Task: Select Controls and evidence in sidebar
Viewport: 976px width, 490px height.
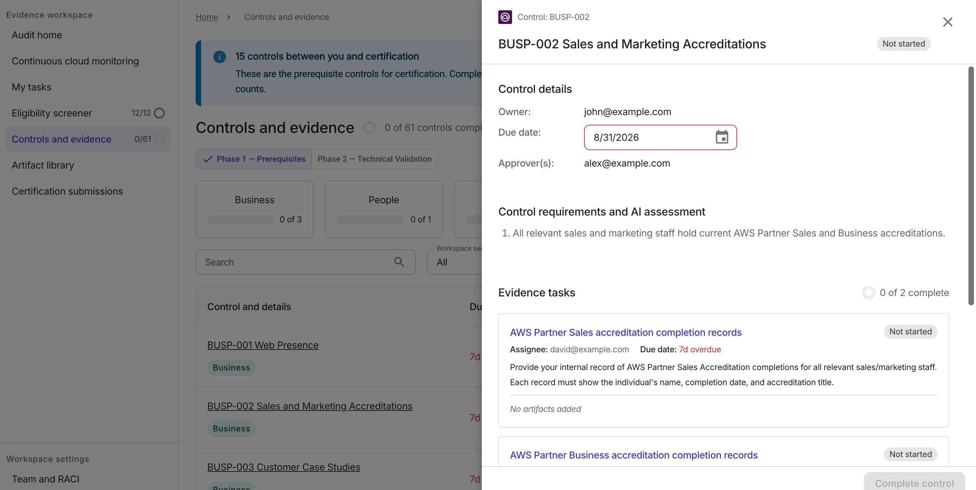Action: (x=88, y=139)
